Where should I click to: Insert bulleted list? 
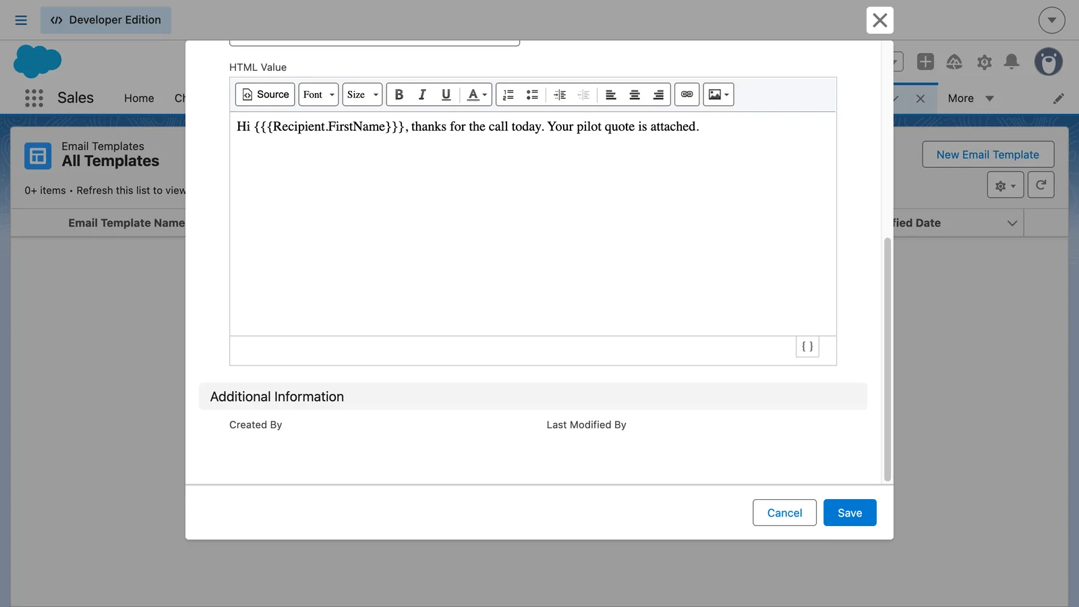click(x=532, y=94)
